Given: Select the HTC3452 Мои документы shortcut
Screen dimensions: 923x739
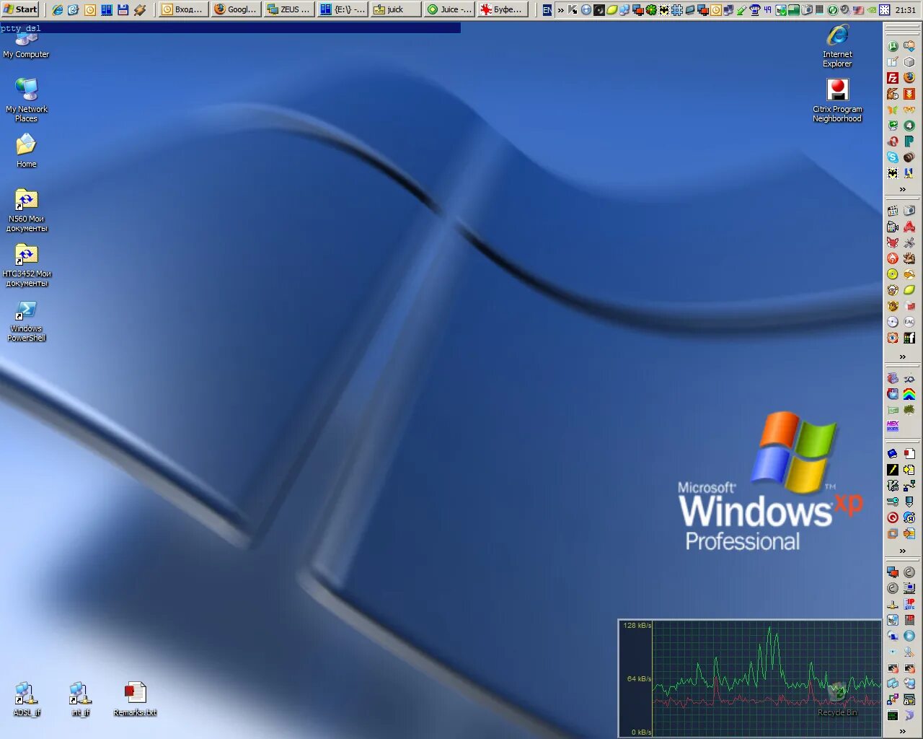Looking at the screenshot, I should point(27,265).
